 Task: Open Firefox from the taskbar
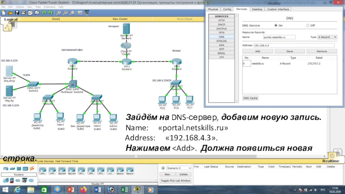tap(83, 190)
